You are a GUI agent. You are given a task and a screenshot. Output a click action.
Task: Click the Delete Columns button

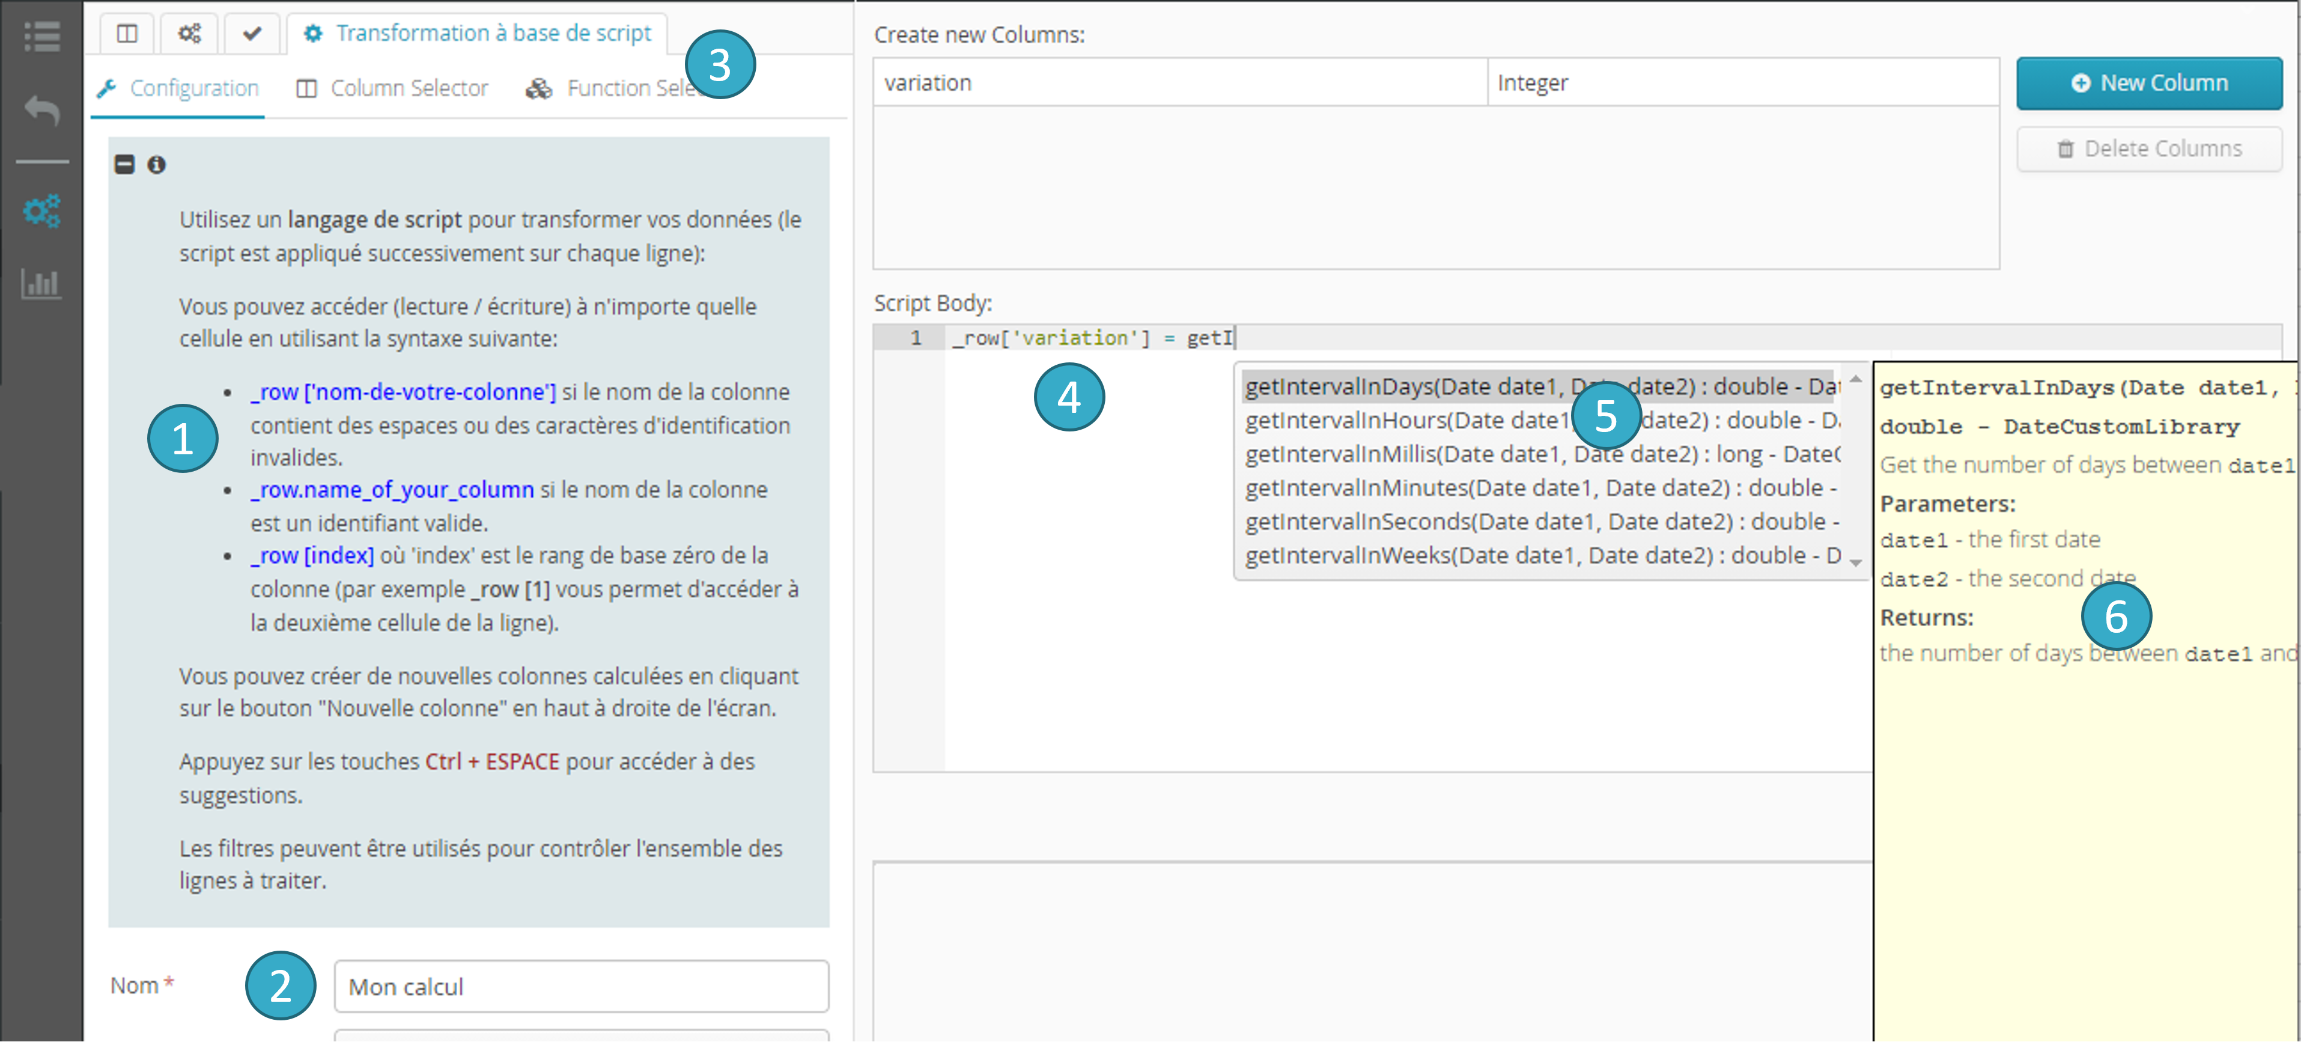pos(2149,149)
